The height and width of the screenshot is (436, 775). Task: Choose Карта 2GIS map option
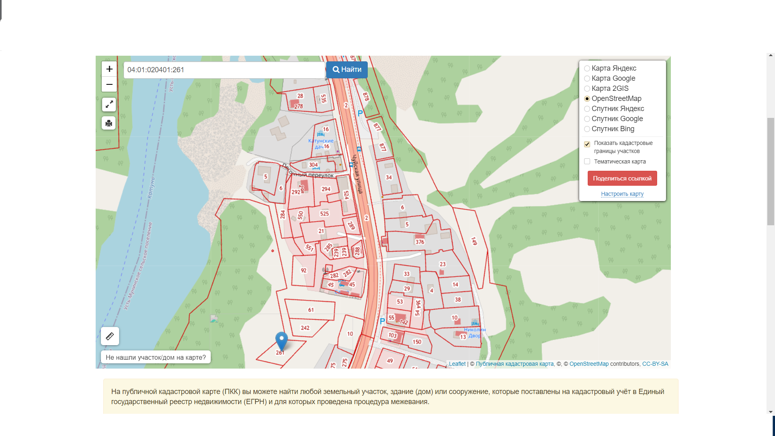click(x=587, y=89)
